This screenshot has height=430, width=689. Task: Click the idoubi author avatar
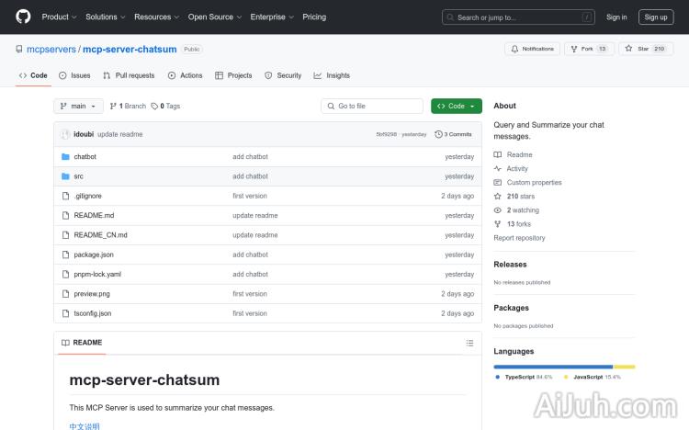[x=65, y=134]
